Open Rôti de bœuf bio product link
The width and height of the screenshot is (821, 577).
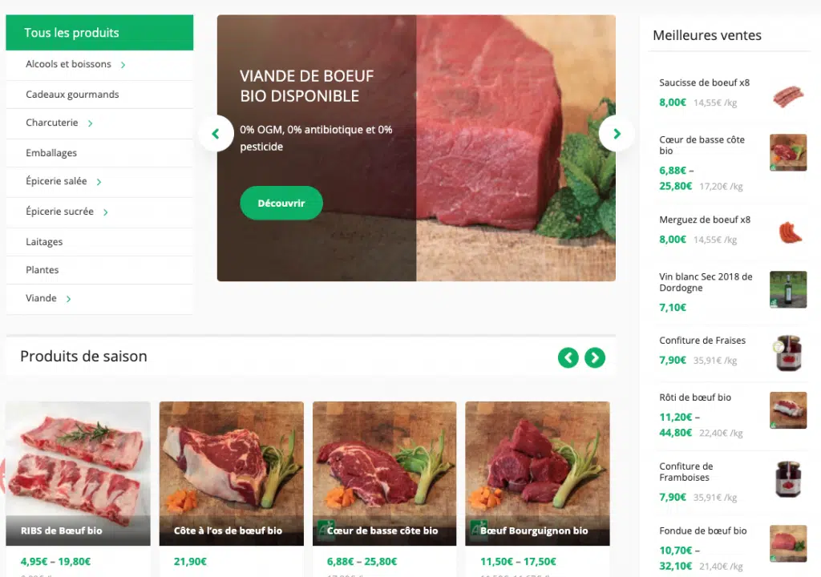695,397
